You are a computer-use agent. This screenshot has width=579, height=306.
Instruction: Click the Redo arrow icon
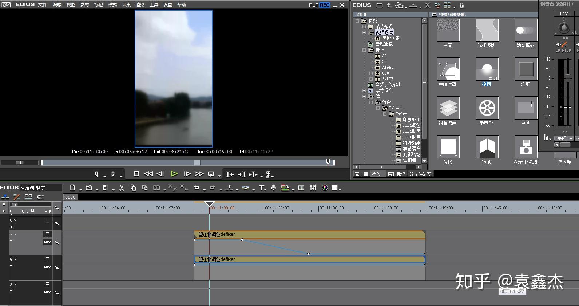(x=213, y=188)
